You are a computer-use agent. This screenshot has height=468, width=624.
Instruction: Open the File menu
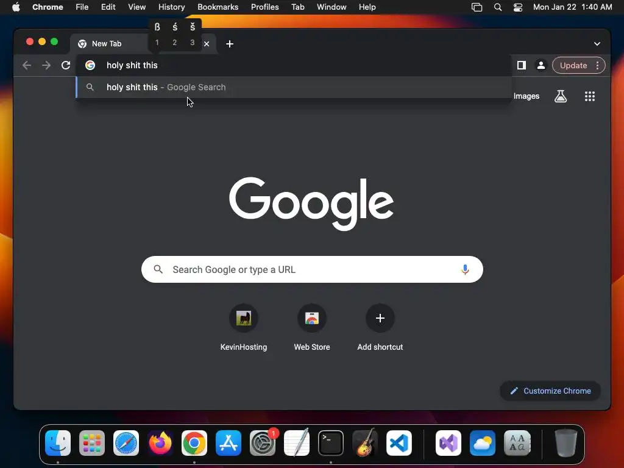(82, 7)
